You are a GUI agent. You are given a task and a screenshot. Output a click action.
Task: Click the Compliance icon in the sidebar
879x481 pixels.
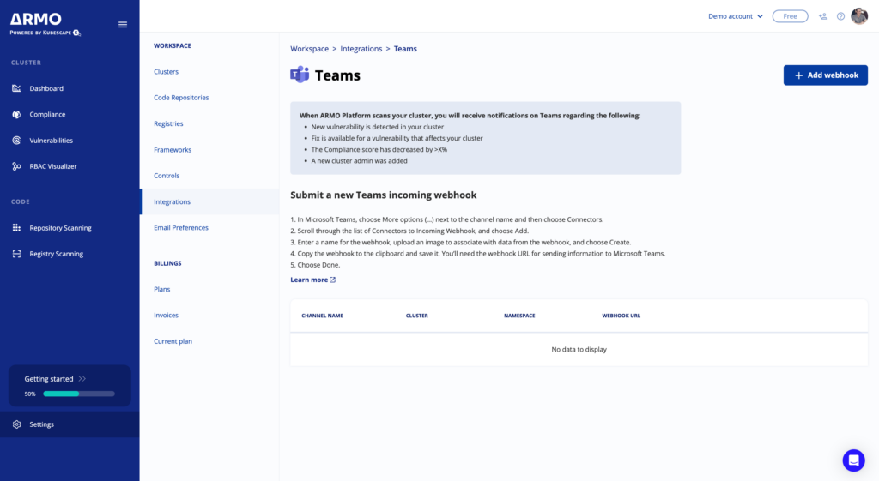pos(17,114)
